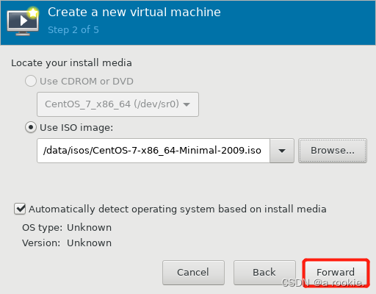Toggle automatic operating system detection checkbox
Screen dimensions: 376x294
(20, 209)
